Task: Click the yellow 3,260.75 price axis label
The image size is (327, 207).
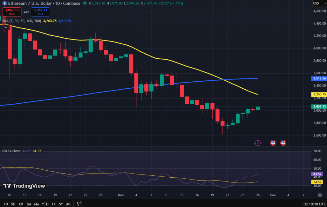Action: click(x=319, y=94)
